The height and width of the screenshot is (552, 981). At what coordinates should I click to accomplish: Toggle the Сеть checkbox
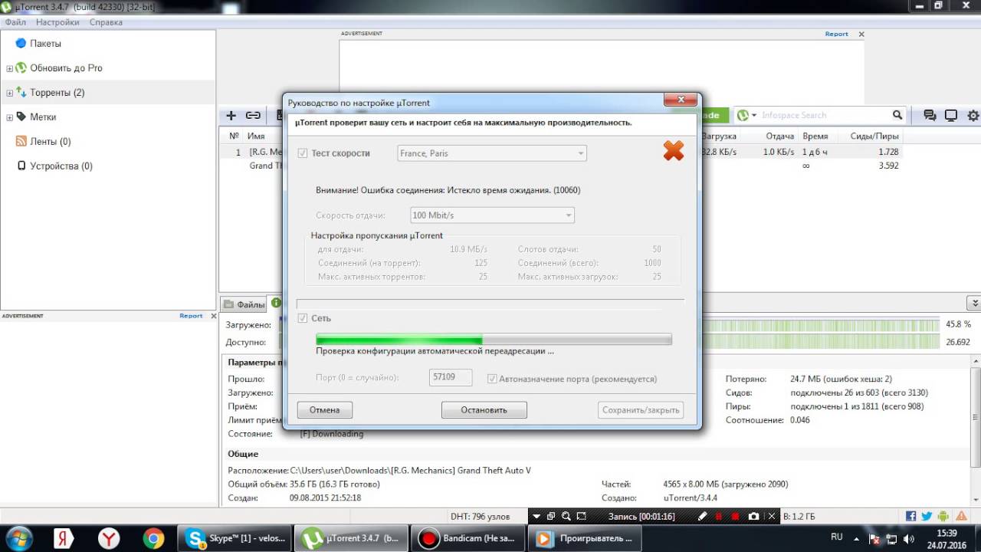(x=303, y=318)
